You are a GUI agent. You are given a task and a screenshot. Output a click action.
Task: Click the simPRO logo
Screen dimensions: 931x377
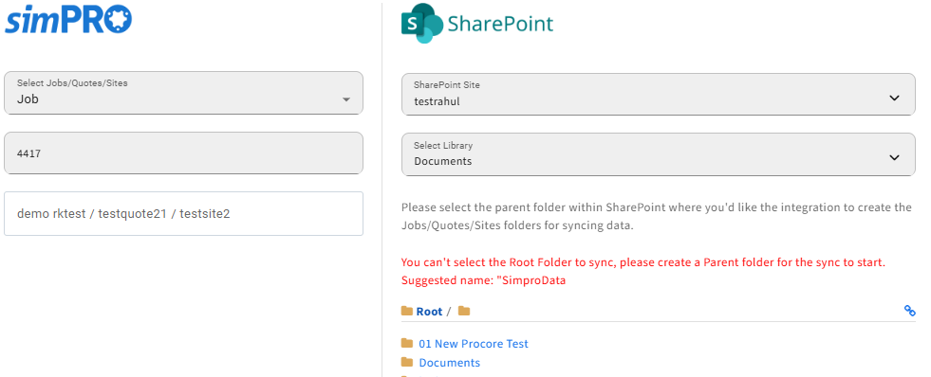[68, 20]
